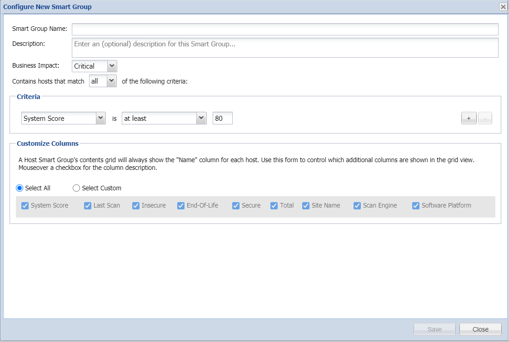Toggle the Scan Engine column checkbox

(357, 206)
